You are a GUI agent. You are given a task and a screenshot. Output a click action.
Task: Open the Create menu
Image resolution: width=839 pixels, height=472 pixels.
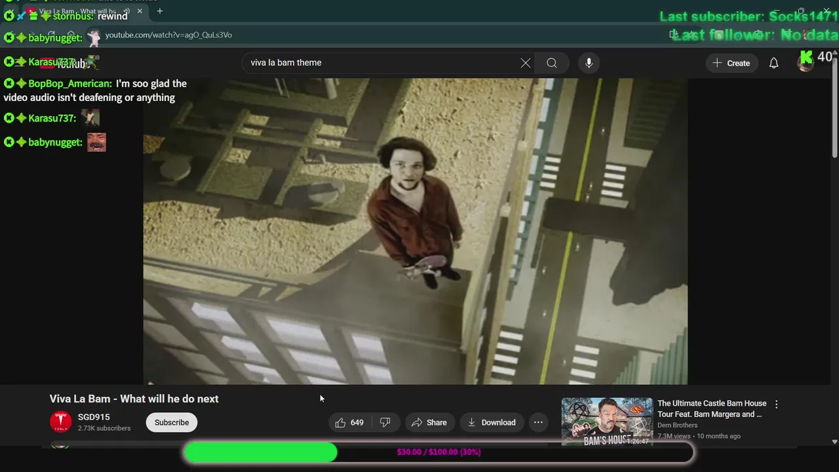click(732, 63)
